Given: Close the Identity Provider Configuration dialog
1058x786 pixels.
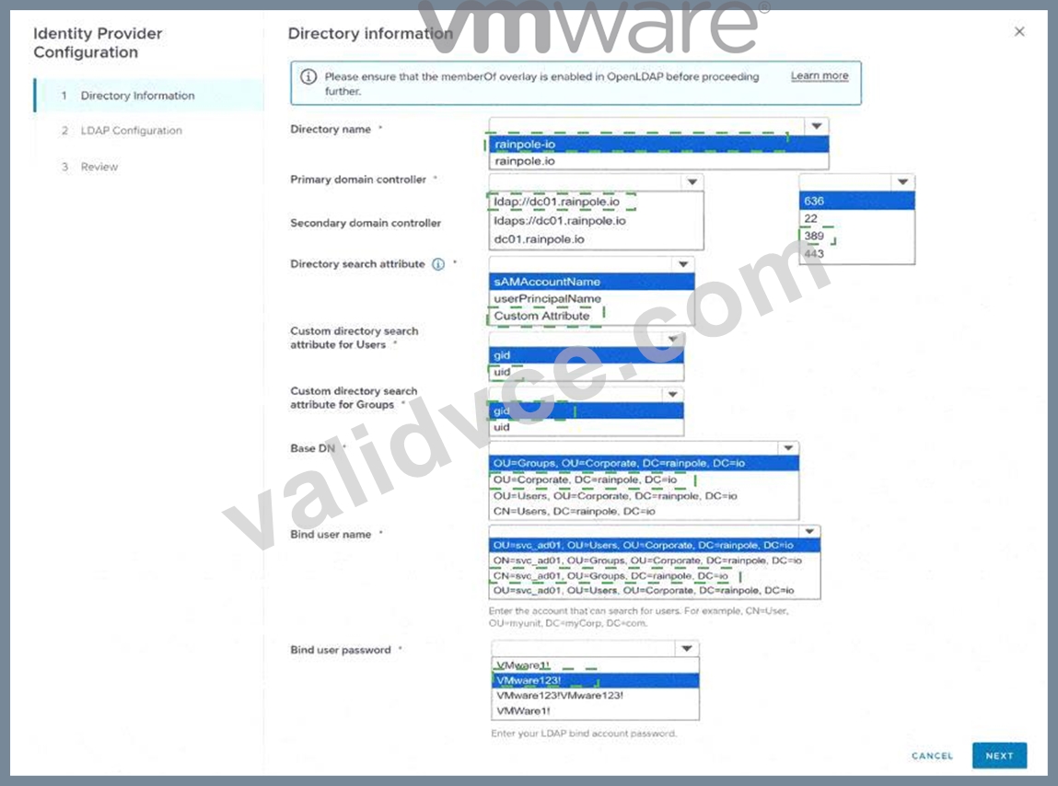Looking at the screenshot, I should [1019, 31].
